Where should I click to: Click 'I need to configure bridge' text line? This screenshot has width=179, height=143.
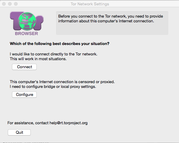tap(53, 87)
